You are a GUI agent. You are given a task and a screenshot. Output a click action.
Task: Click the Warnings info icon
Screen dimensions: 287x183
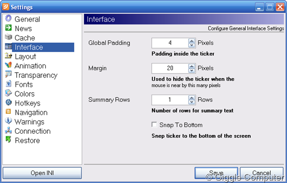pos(8,121)
